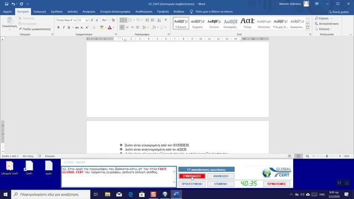
Task: Click the Redo/repeat icon
Action: [x=21, y=4]
